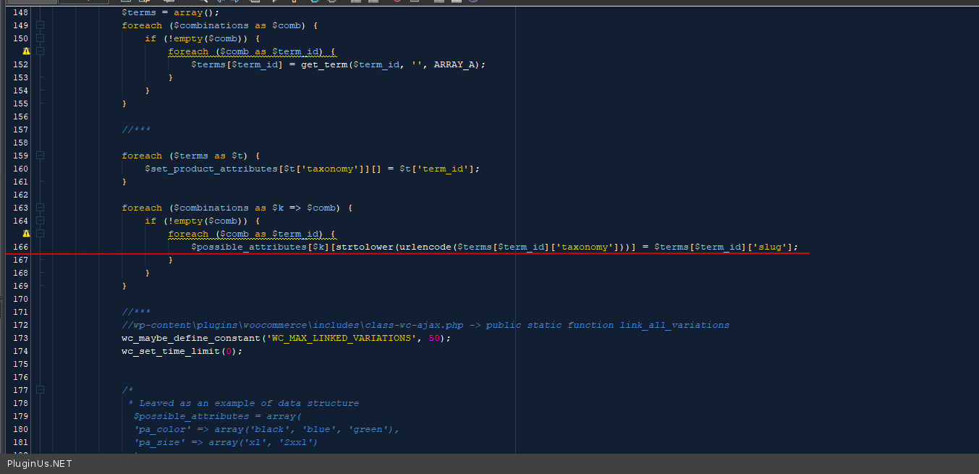The width and height of the screenshot is (979, 474).
Task: Fold the if block at line 164
Action: click(x=41, y=221)
